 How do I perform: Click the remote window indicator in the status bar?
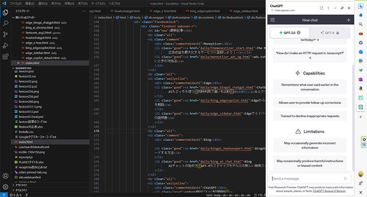point(4,195)
